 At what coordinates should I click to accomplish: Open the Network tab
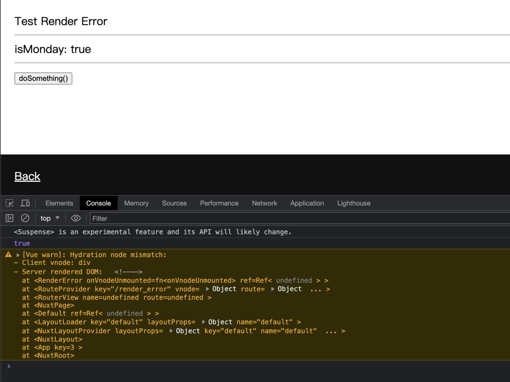[264, 203]
